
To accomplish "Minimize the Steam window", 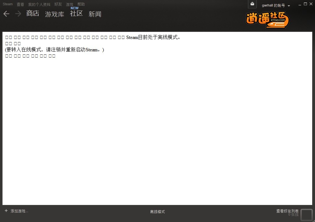I will point(300,4).
